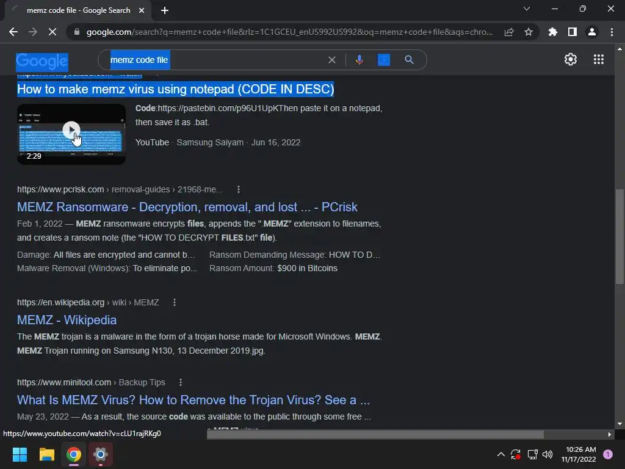Open the volume speaker tray icon
The width and height of the screenshot is (625, 469).
pyautogui.click(x=547, y=454)
